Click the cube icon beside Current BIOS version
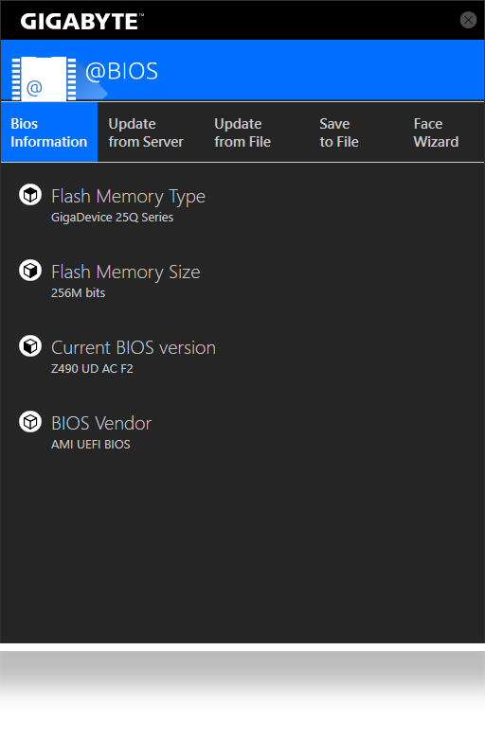 30,346
